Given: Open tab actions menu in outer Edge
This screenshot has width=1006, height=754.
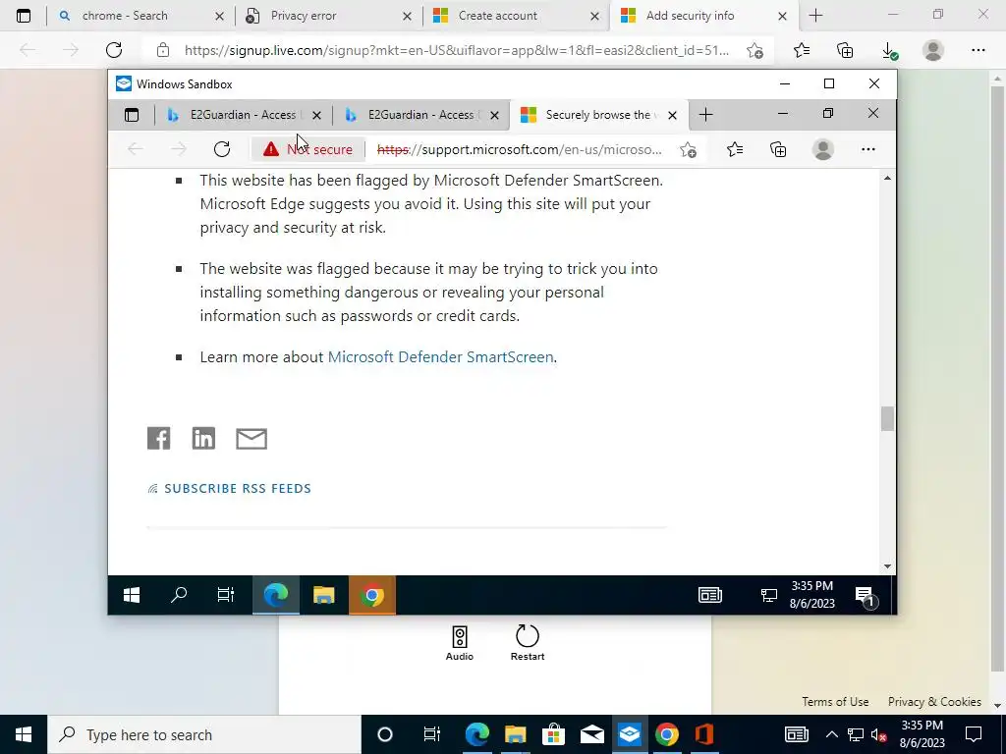Looking at the screenshot, I should [24, 16].
